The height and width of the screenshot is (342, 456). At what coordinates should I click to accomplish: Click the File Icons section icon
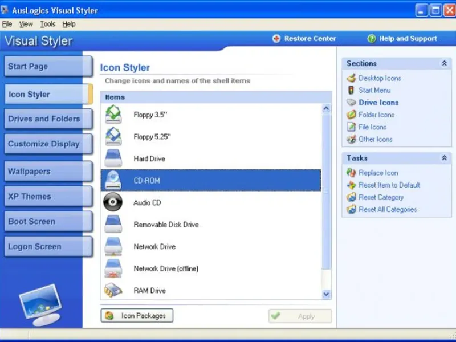(351, 127)
